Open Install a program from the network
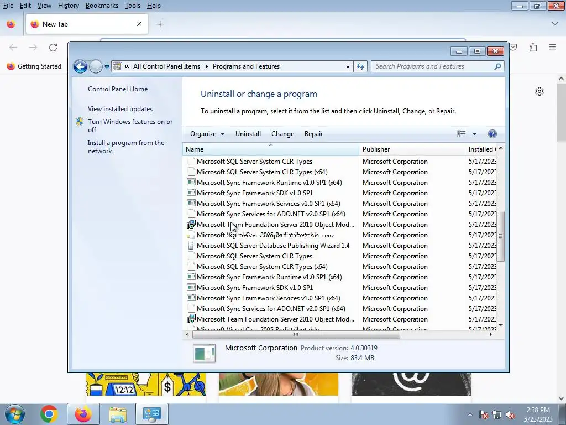566x425 pixels. pyautogui.click(x=125, y=147)
